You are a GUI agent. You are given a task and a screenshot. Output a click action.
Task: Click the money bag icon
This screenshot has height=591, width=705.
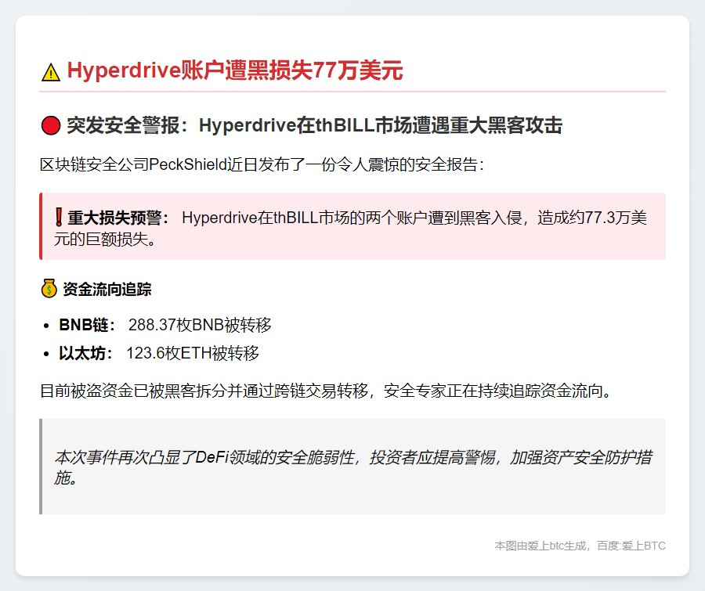click(x=49, y=289)
